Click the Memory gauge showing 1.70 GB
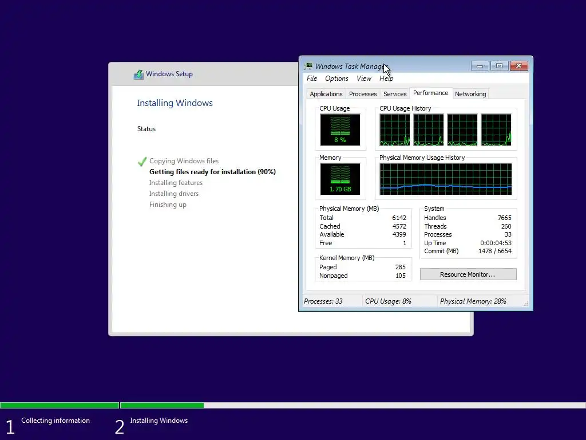Viewport: 586px width, 440px height. coord(340,179)
